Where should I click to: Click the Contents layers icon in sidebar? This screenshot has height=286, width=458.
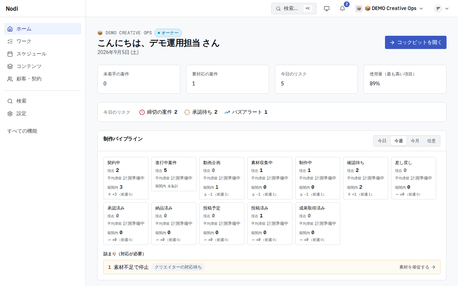[10, 66]
